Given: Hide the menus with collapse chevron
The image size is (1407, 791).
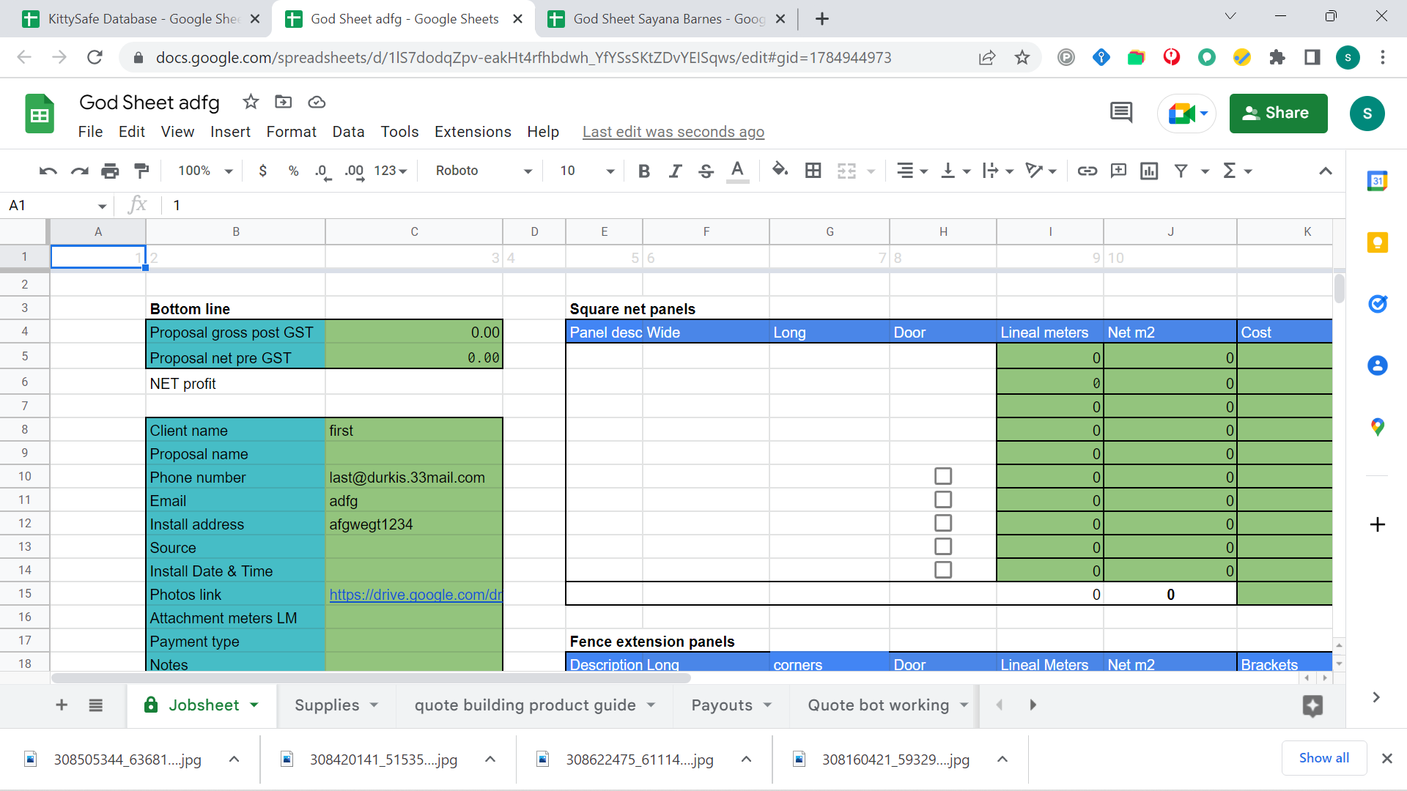Looking at the screenshot, I should tap(1325, 171).
